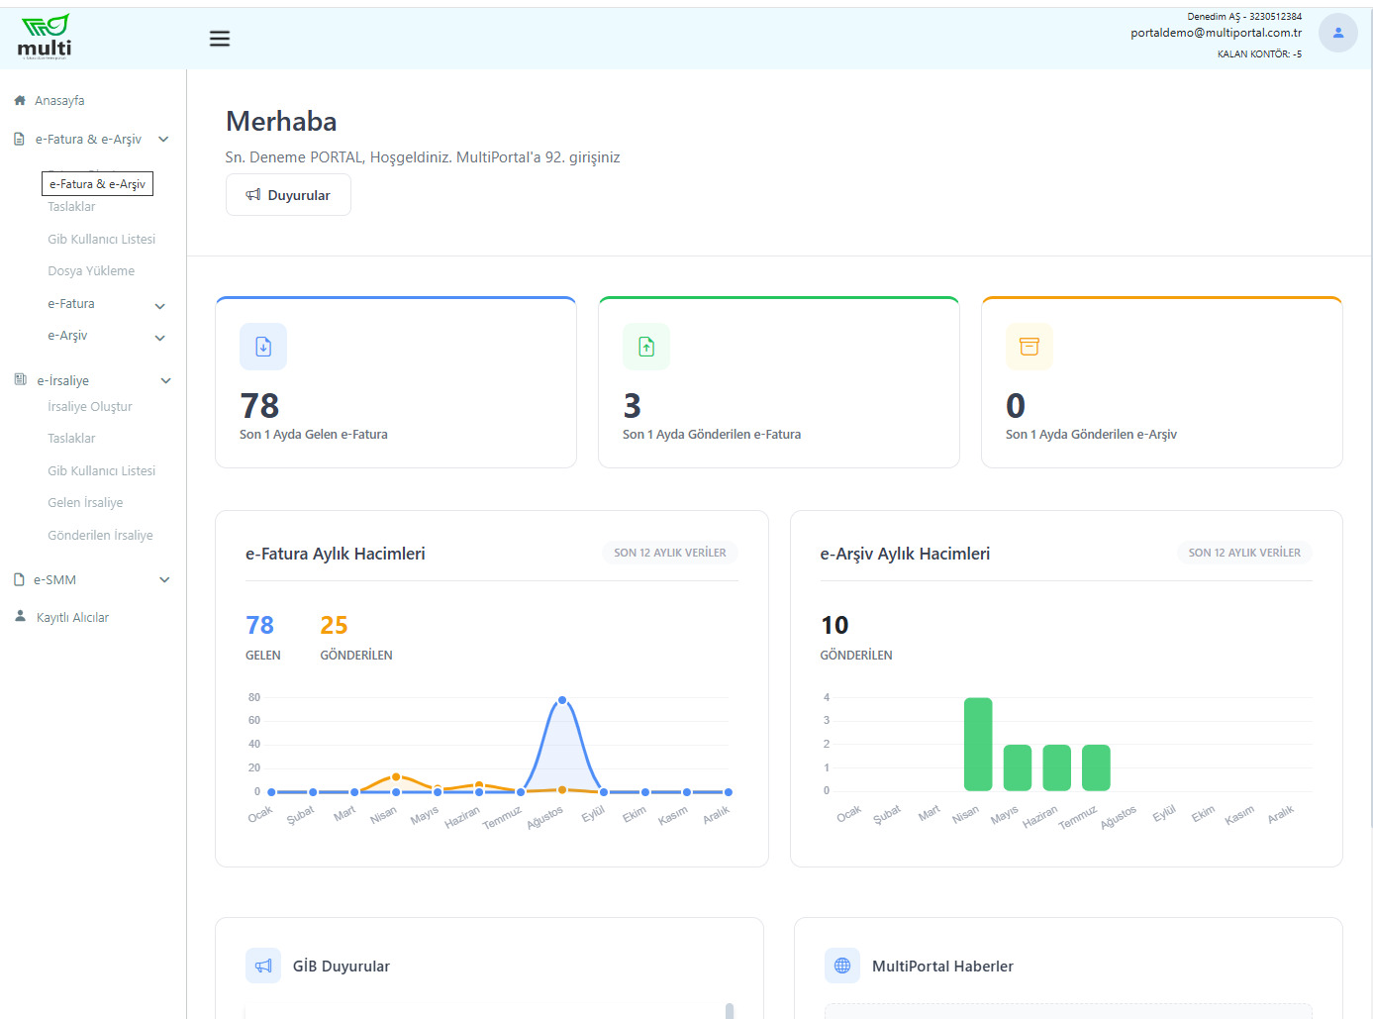Open Kayıtlı Alıcılar menu item
Image resolution: width=1373 pixels, height=1019 pixels.
72,617
